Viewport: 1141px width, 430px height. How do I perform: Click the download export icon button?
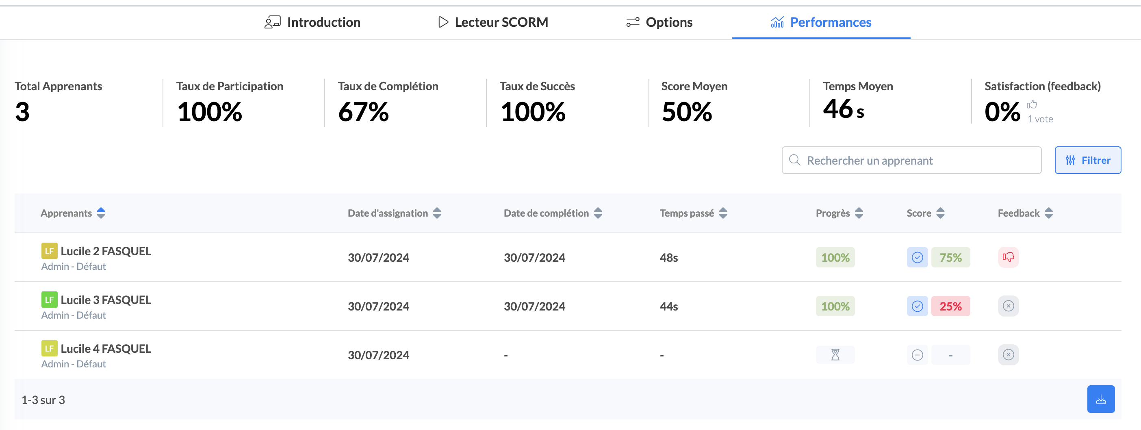pyautogui.click(x=1100, y=399)
